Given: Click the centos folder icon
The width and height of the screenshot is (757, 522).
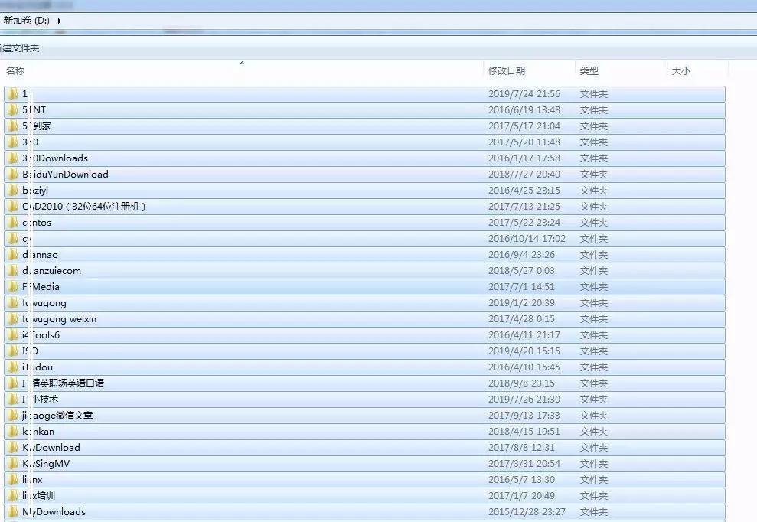Looking at the screenshot, I should point(13,223).
